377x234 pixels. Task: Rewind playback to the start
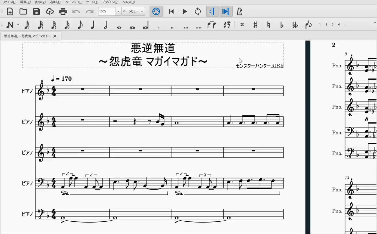171,11
